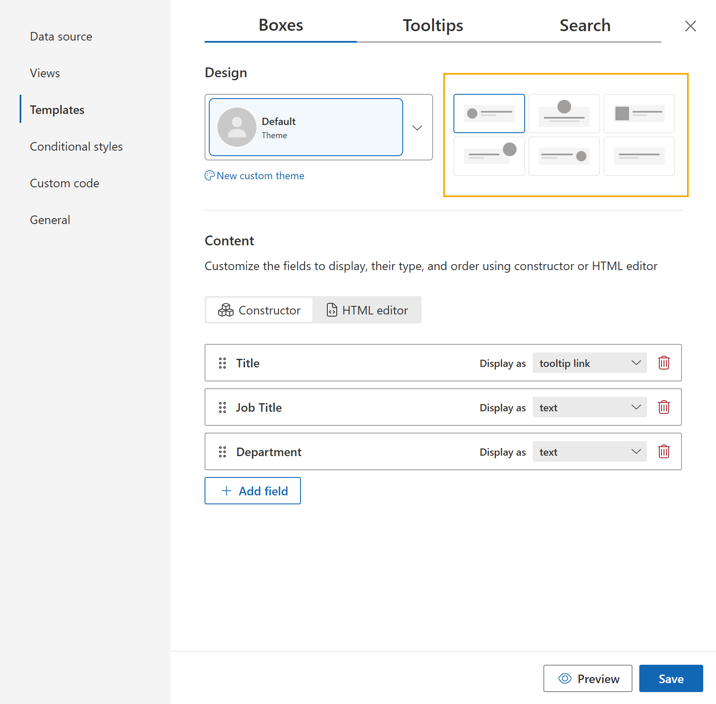Pick the avatar-right template layout
The width and height of the screenshot is (716, 704).
489,156
